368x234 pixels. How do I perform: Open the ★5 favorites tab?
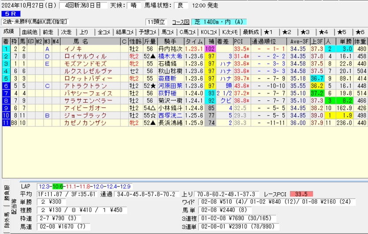point(342,32)
